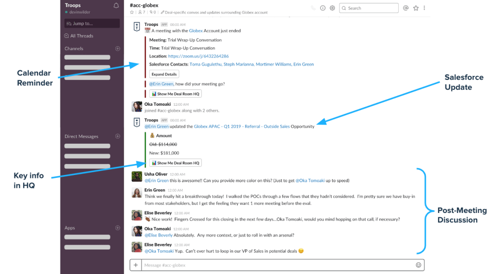The width and height of the screenshot is (492, 274).
Task: Open channel details info icon
Action: pyautogui.click(x=323, y=8)
